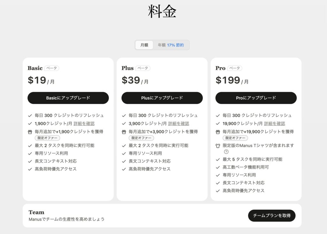Click the gift icon in Basic plan
The height and width of the screenshot is (234, 327).
(30, 132)
